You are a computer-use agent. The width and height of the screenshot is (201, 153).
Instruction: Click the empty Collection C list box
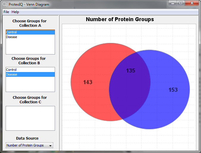pos(30,118)
